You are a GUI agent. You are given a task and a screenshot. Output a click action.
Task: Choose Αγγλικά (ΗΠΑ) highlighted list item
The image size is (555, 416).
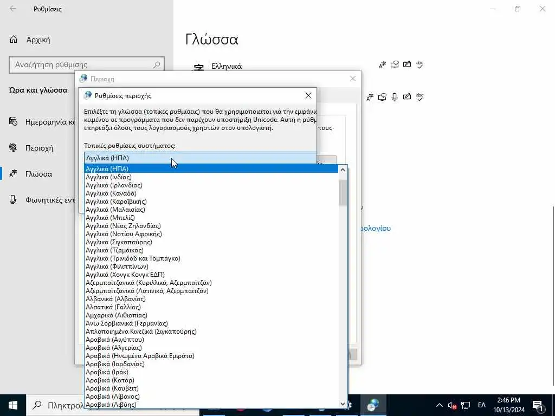click(x=211, y=169)
